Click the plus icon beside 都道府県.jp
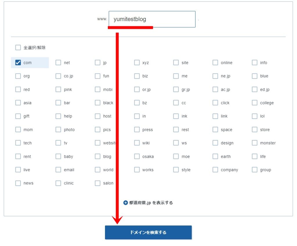Image resolution: width=297 pixels, height=246 pixels. (x=126, y=203)
